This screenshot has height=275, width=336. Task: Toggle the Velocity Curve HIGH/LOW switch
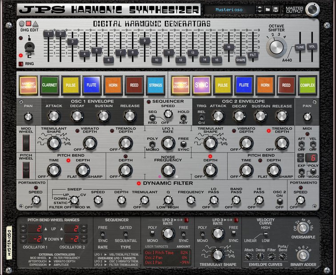[x=266, y=234]
